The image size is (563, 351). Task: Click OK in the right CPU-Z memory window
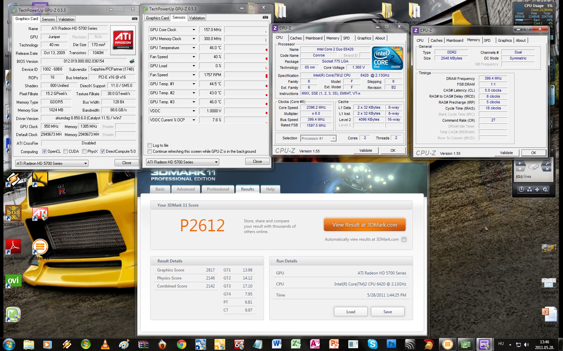click(534, 153)
